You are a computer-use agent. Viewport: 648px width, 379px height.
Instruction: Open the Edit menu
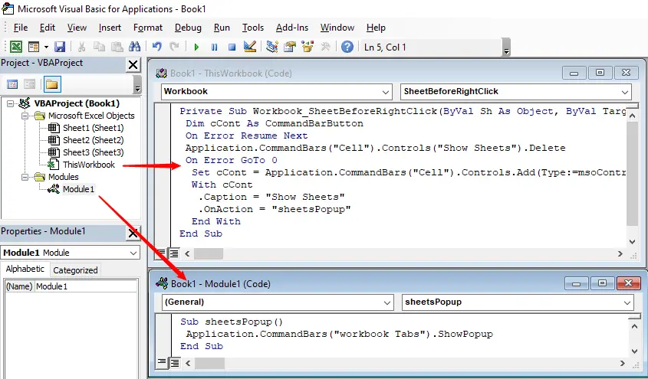pyautogui.click(x=47, y=28)
